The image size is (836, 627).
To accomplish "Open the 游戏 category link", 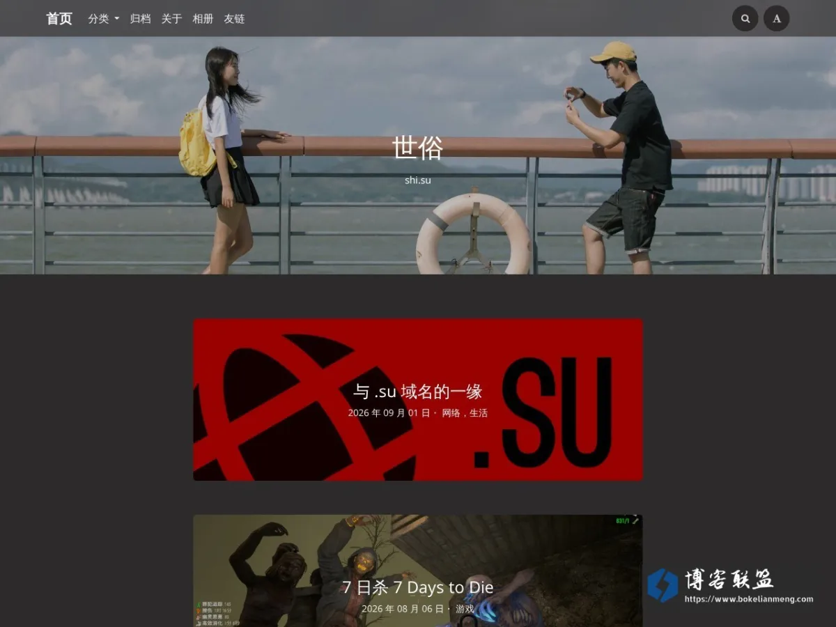I will [465, 609].
